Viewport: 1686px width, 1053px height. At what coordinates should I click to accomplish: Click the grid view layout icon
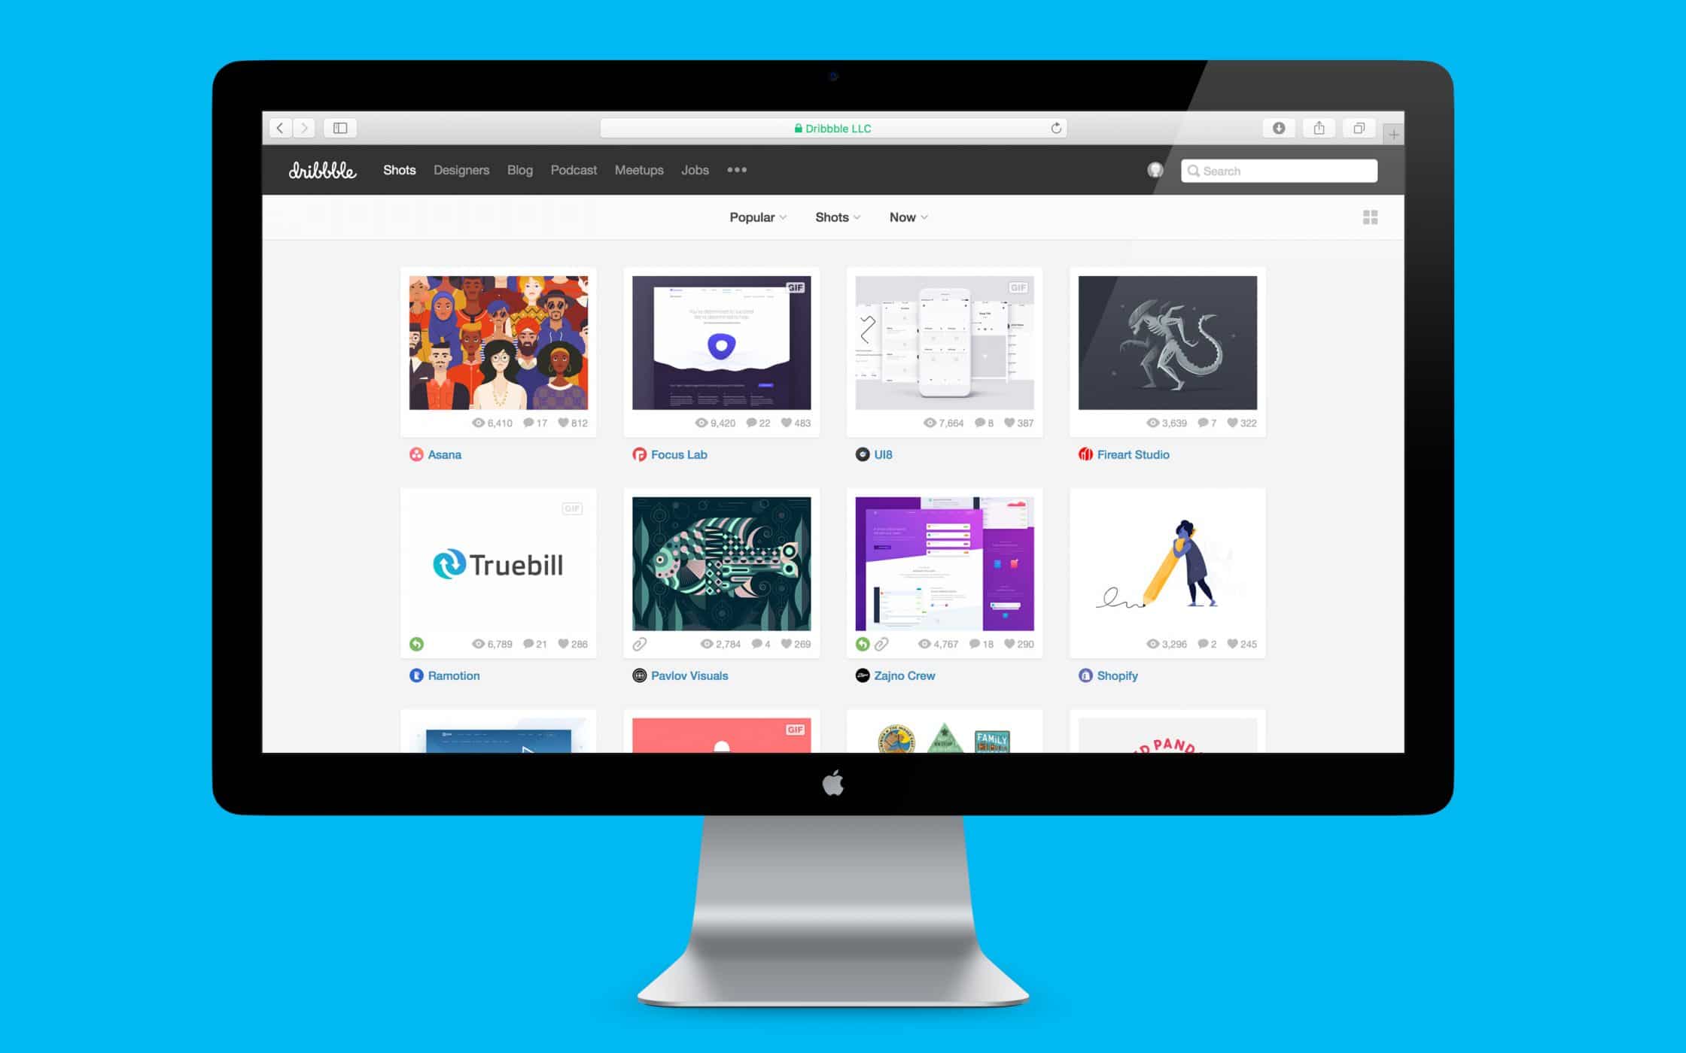[x=1369, y=217]
